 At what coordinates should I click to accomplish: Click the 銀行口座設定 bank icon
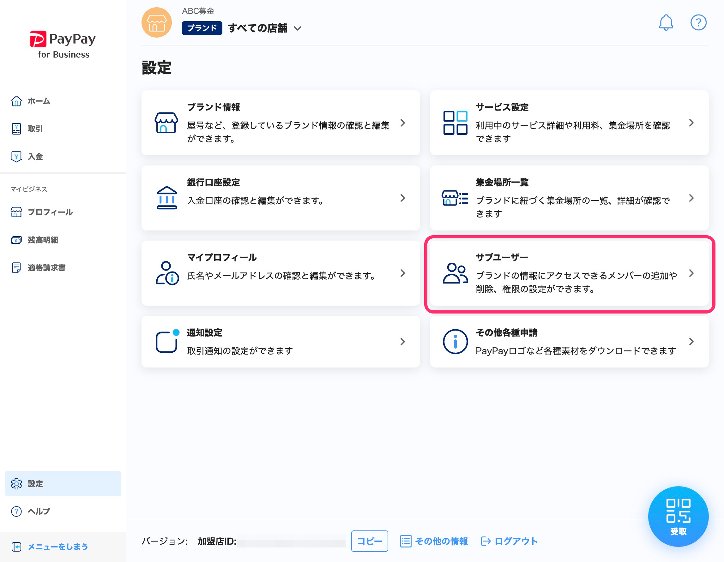[166, 198]
